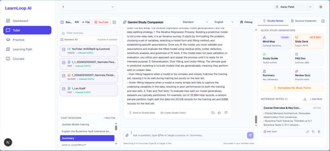Switch to Studio Notes tab
330x151 pixels.
coord(273,21)
